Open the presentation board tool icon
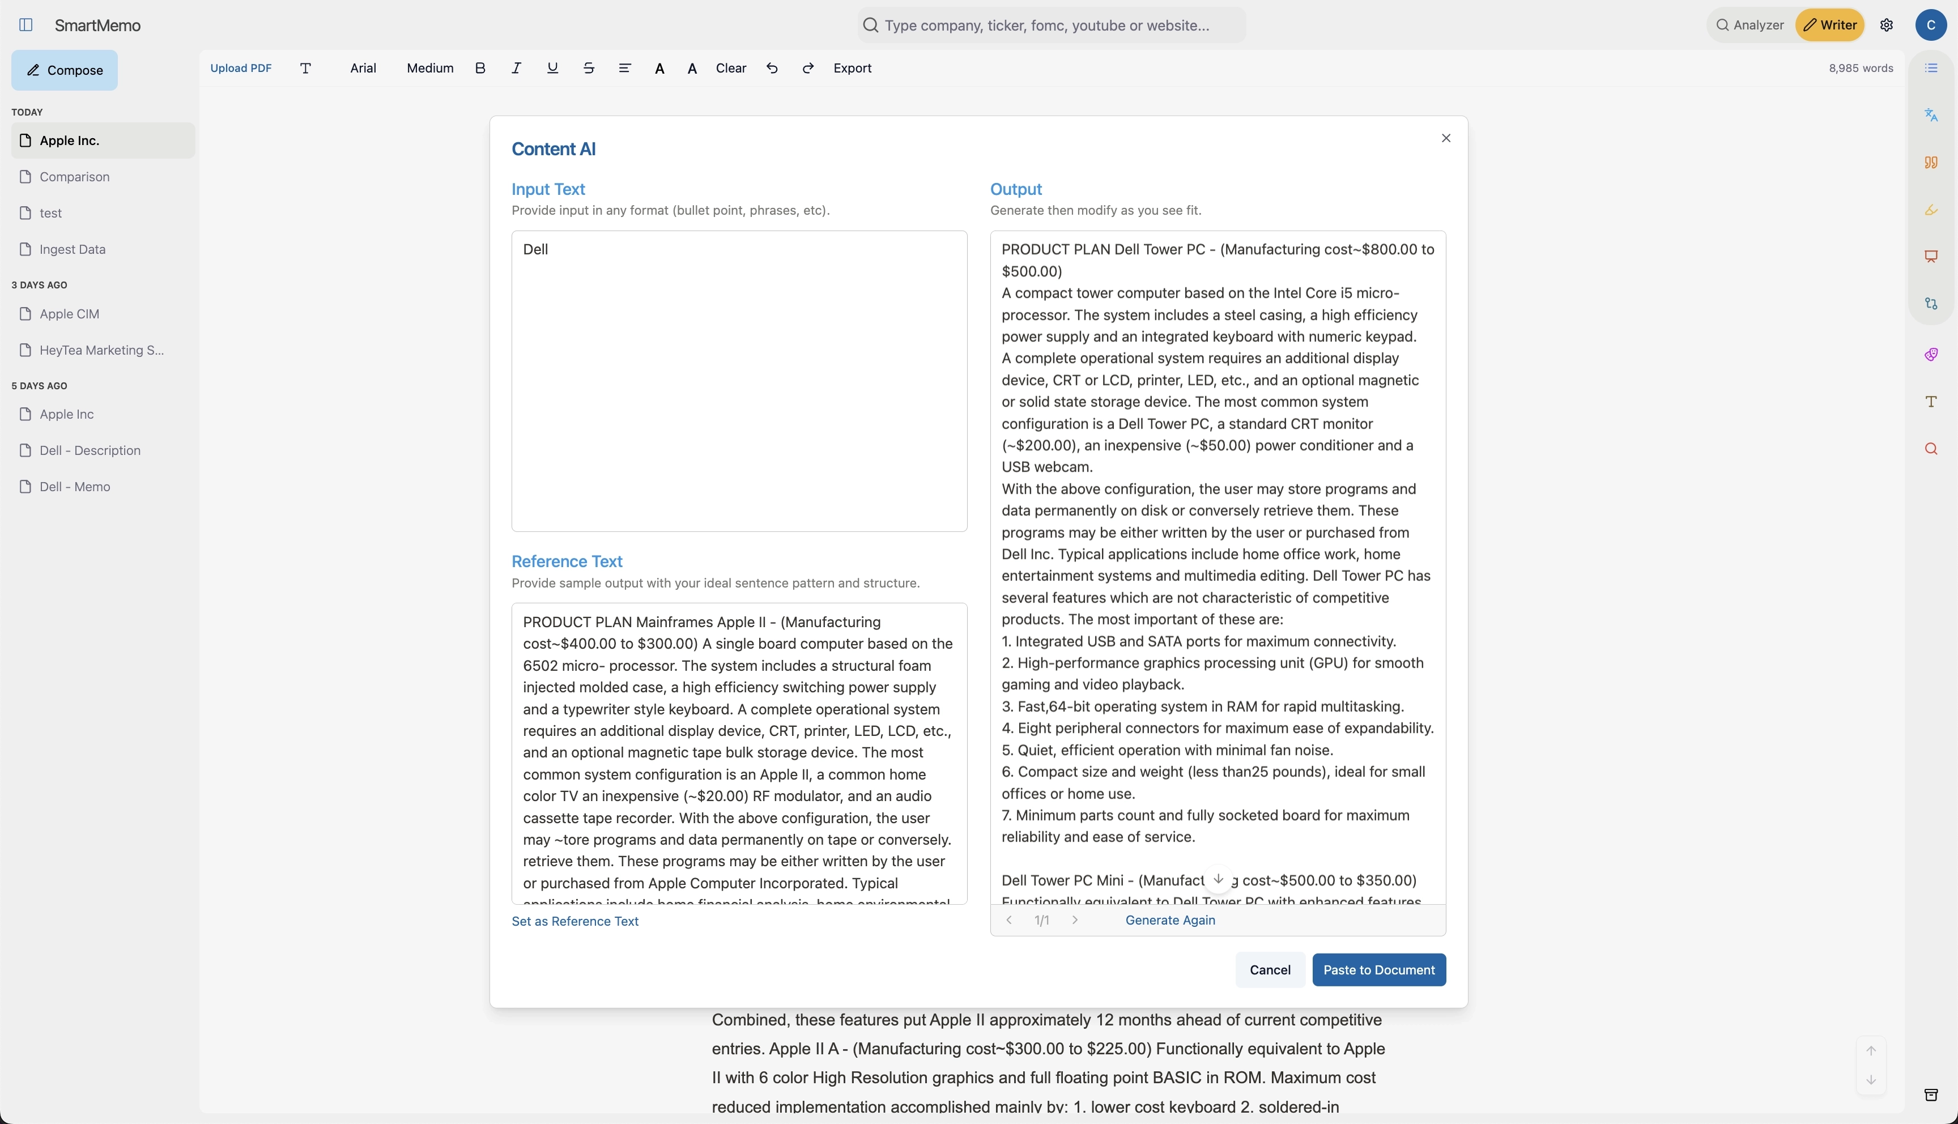This screenshot has height=1124, width=1958. click(1931, 256)
